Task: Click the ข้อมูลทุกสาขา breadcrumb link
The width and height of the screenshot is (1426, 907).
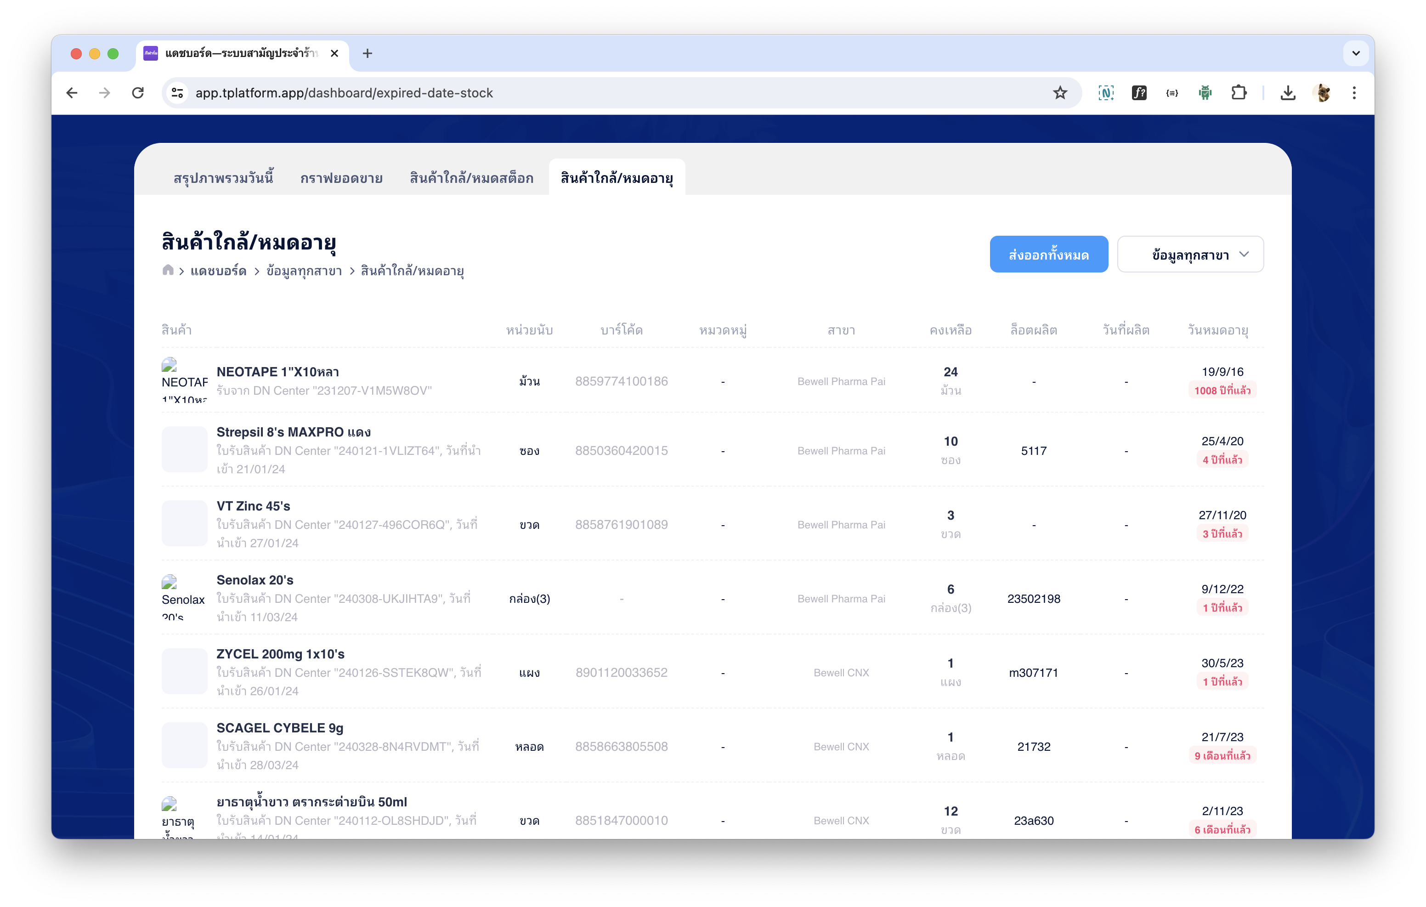Action: pyautogui.click(x=304, y=271)
